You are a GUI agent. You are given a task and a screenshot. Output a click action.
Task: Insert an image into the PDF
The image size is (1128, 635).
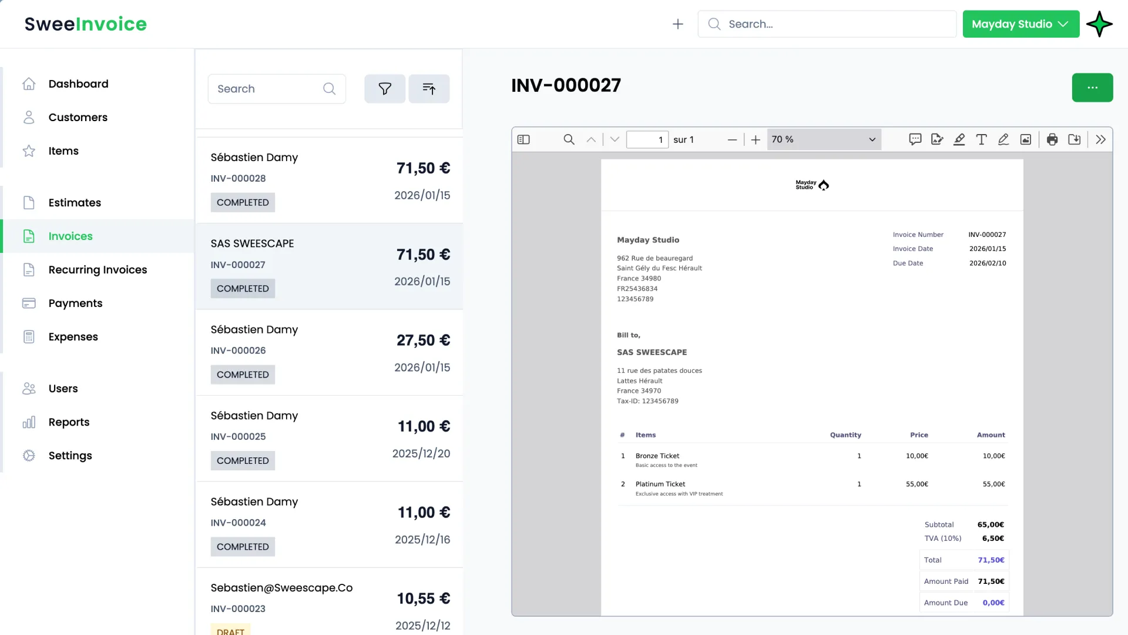pyautogui.click(x=1026, y=139)
